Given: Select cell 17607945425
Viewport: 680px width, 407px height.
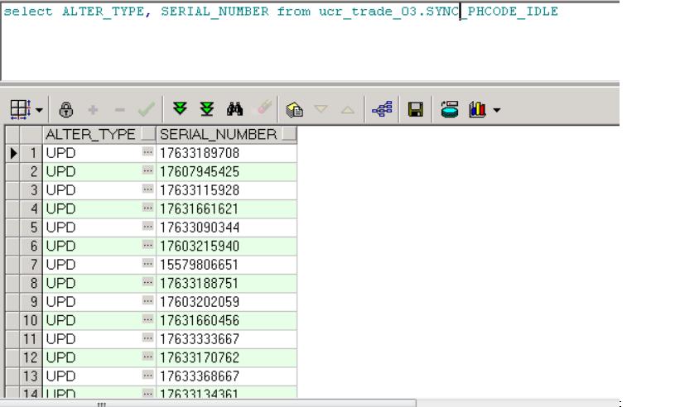Looking at the screenshot, I should tap(227, 171).
